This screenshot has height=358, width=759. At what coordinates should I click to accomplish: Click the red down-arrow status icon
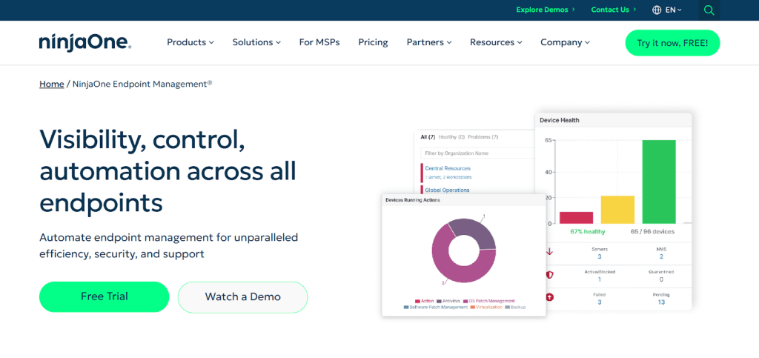click(x=549, y=252)
